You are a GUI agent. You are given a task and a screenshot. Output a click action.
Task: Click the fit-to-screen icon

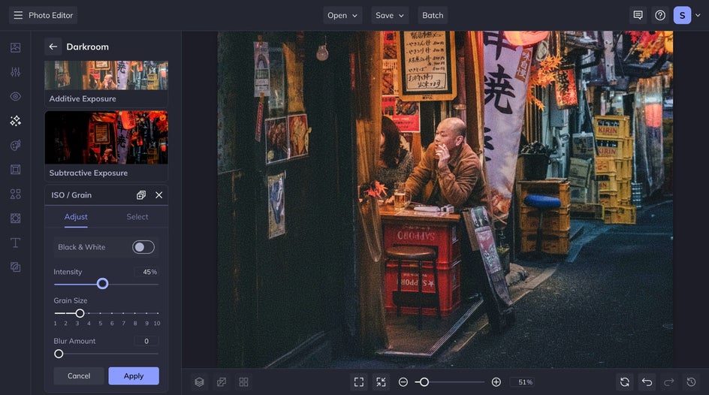coord(359,382)
